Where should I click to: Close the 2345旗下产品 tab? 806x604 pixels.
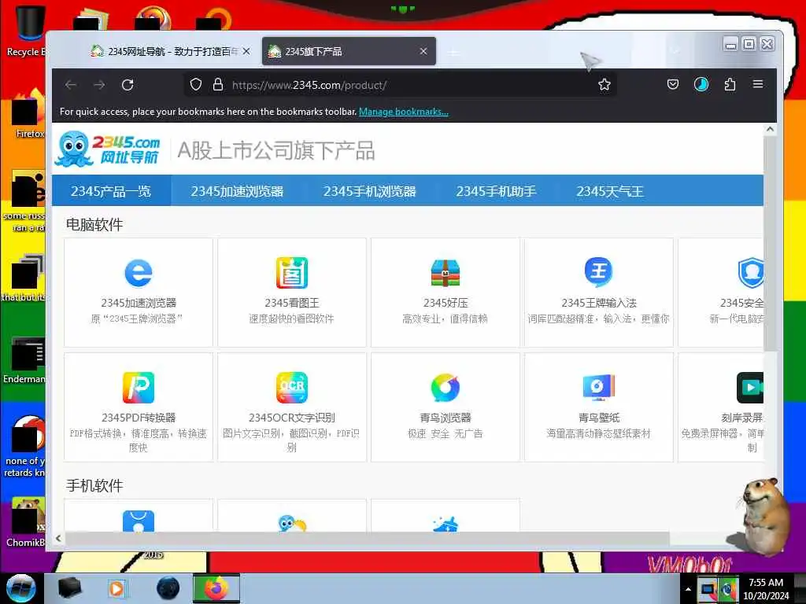[423, 51]
